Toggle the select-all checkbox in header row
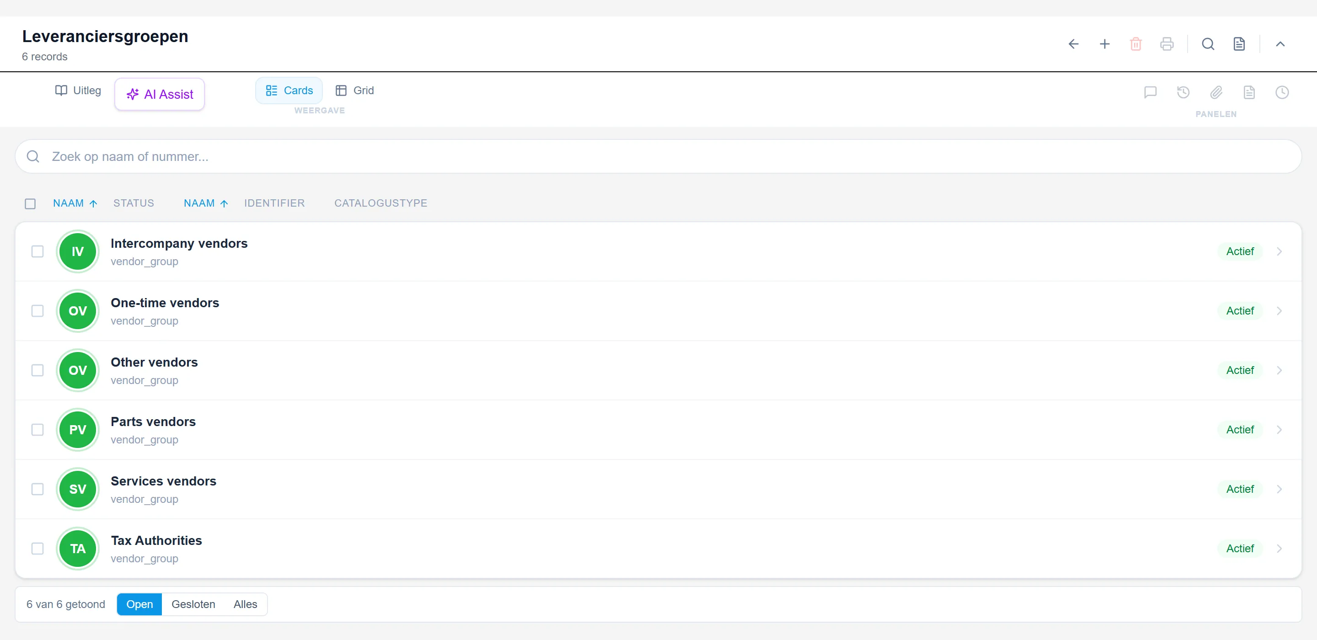The height and width of the screenshot is (640, 1317). pos(30,203)
